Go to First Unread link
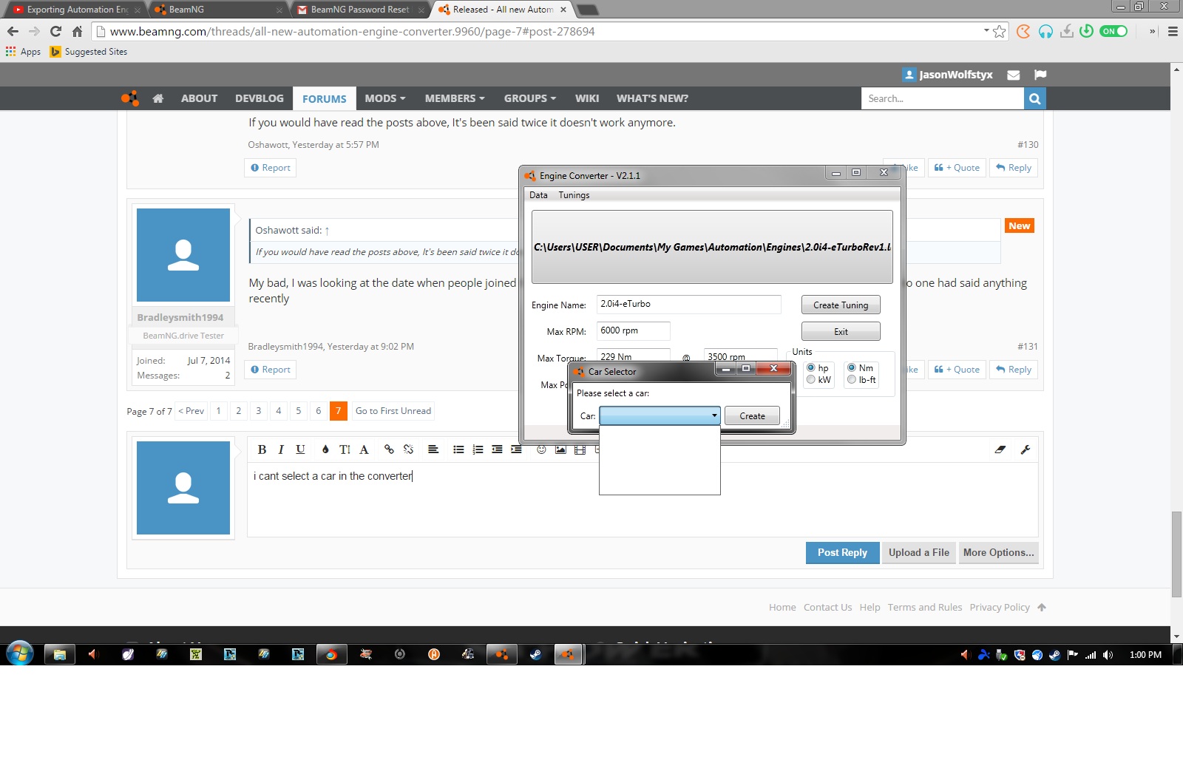1183x757 pixels. (393, 411)
